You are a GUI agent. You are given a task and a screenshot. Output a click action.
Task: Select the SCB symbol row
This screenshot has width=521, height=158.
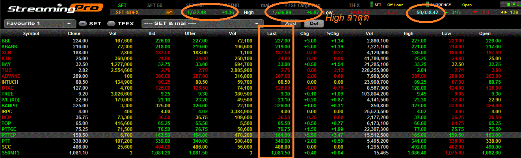pyautogui.click(x=260, y=52)
